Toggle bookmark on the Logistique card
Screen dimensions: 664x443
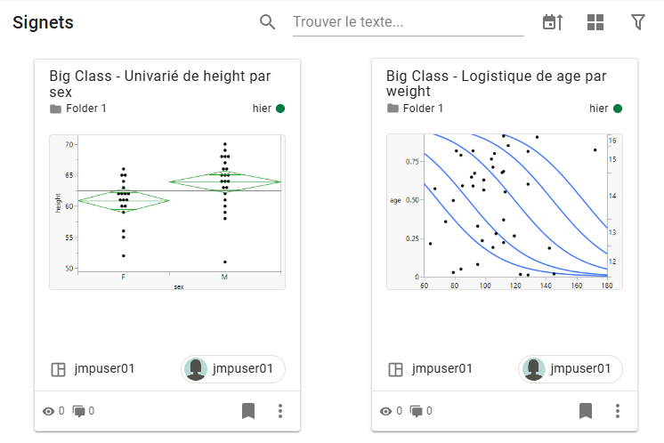point(586,411)
